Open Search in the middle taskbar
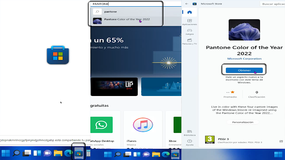 pyautogui.click(x=118, y=154)
